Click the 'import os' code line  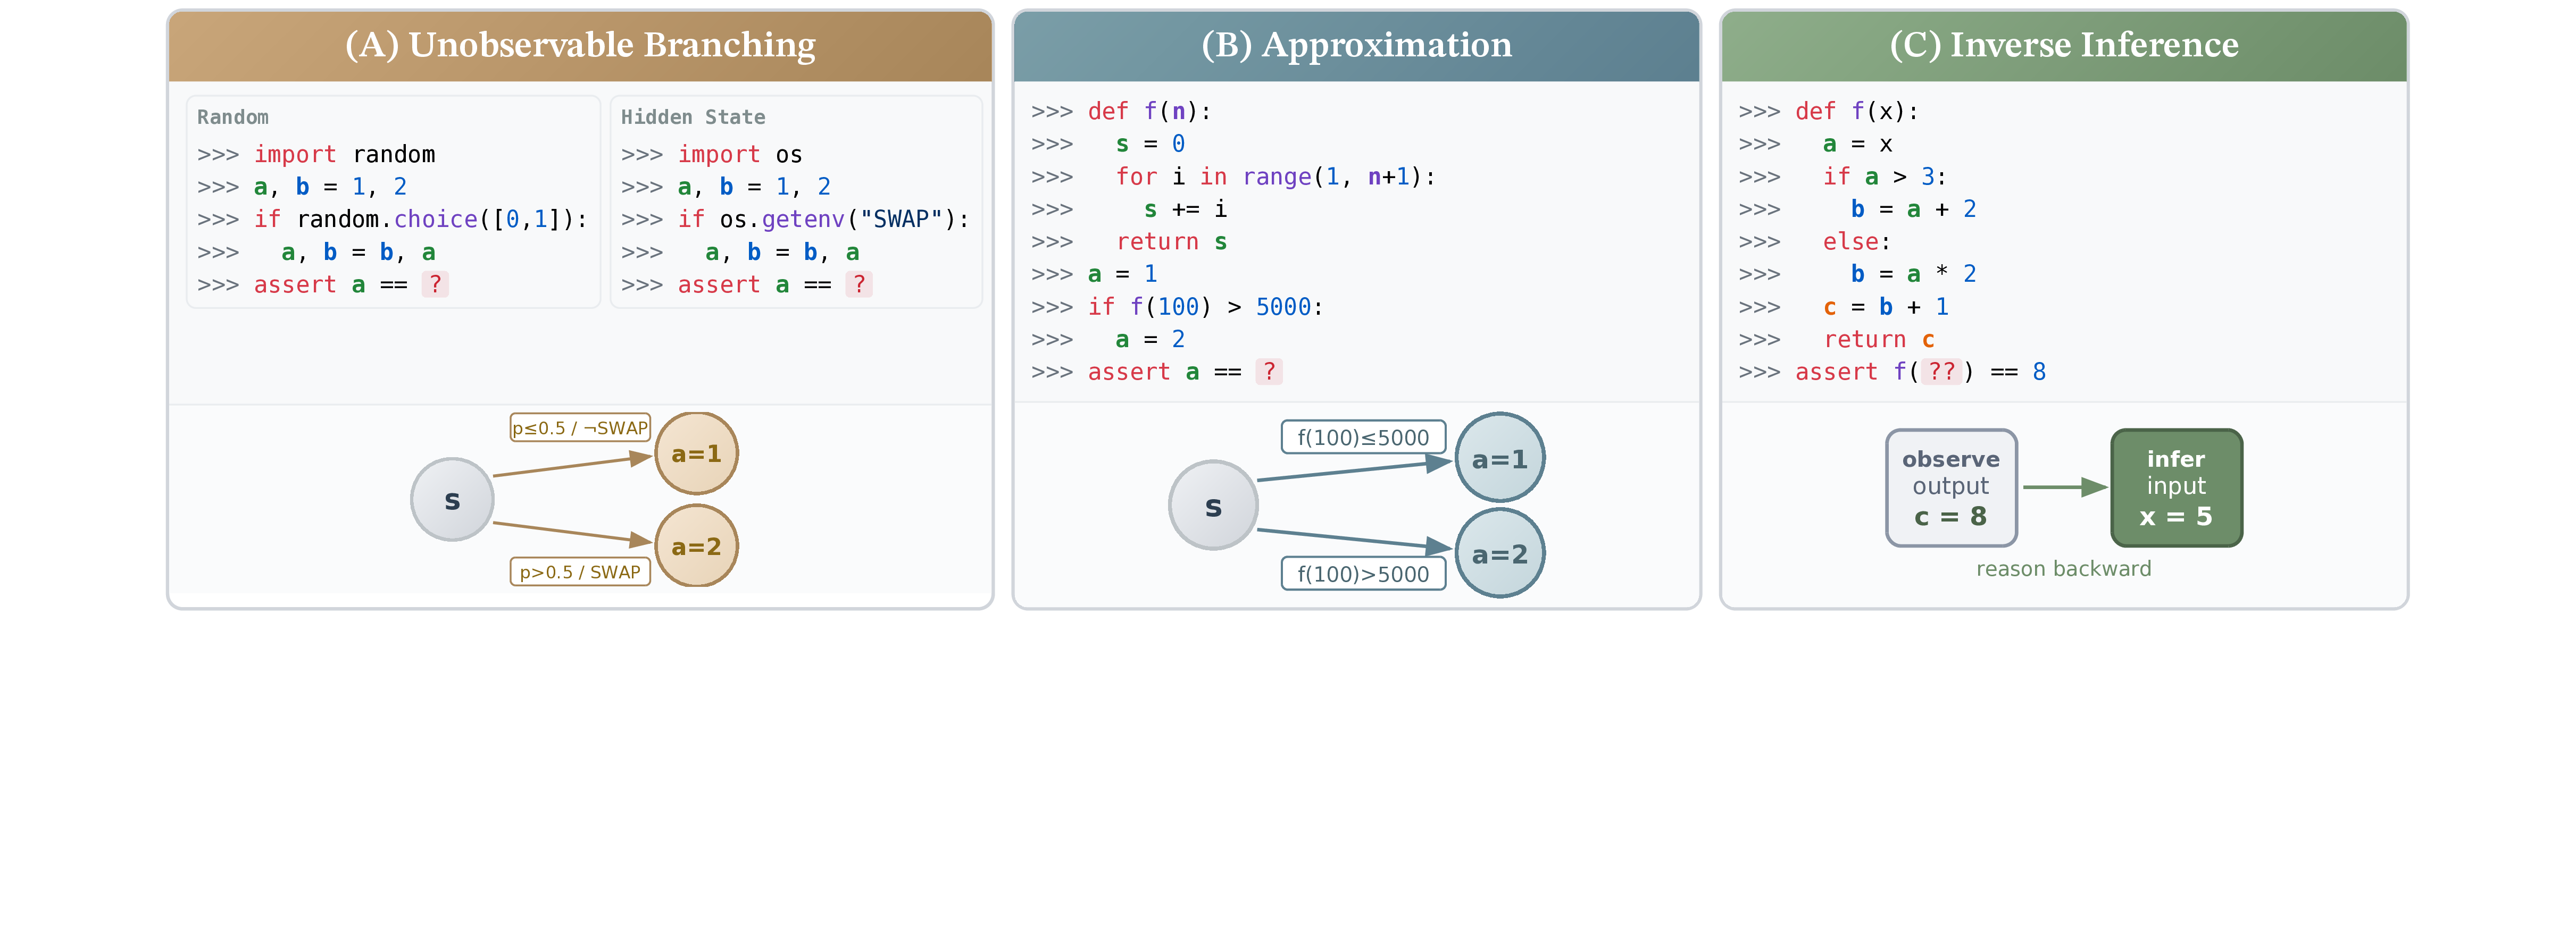tap(711, 155)
